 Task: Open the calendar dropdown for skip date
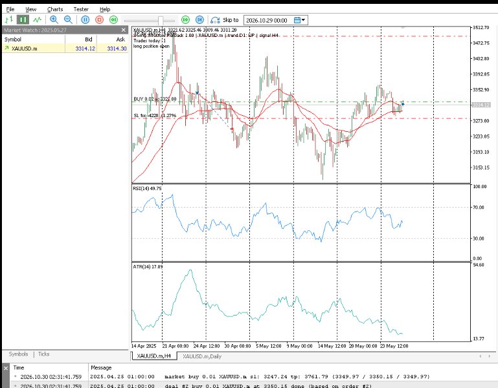(299, 20)
